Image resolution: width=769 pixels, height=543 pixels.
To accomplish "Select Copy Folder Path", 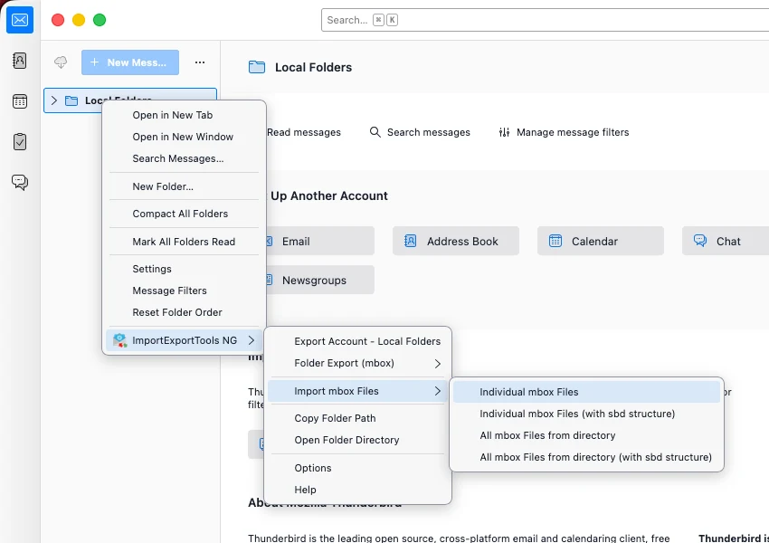I will click(x=357, y=418).
